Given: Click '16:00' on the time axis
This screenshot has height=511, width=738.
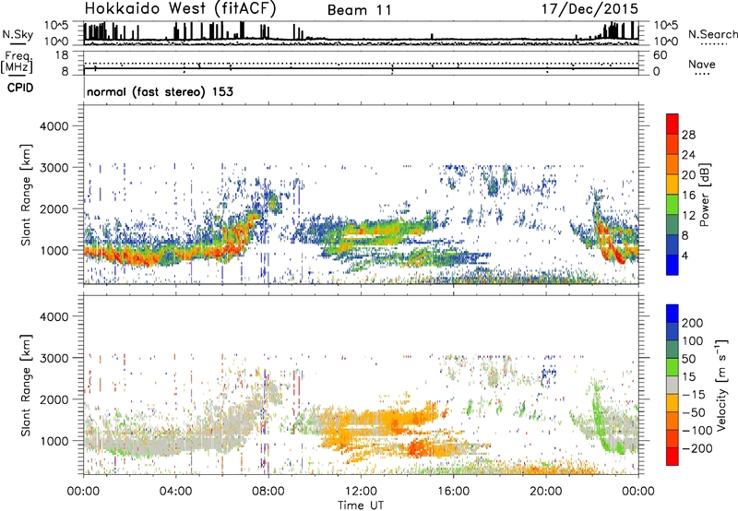Looking at the screenshot, I should (x=453, y=492).
